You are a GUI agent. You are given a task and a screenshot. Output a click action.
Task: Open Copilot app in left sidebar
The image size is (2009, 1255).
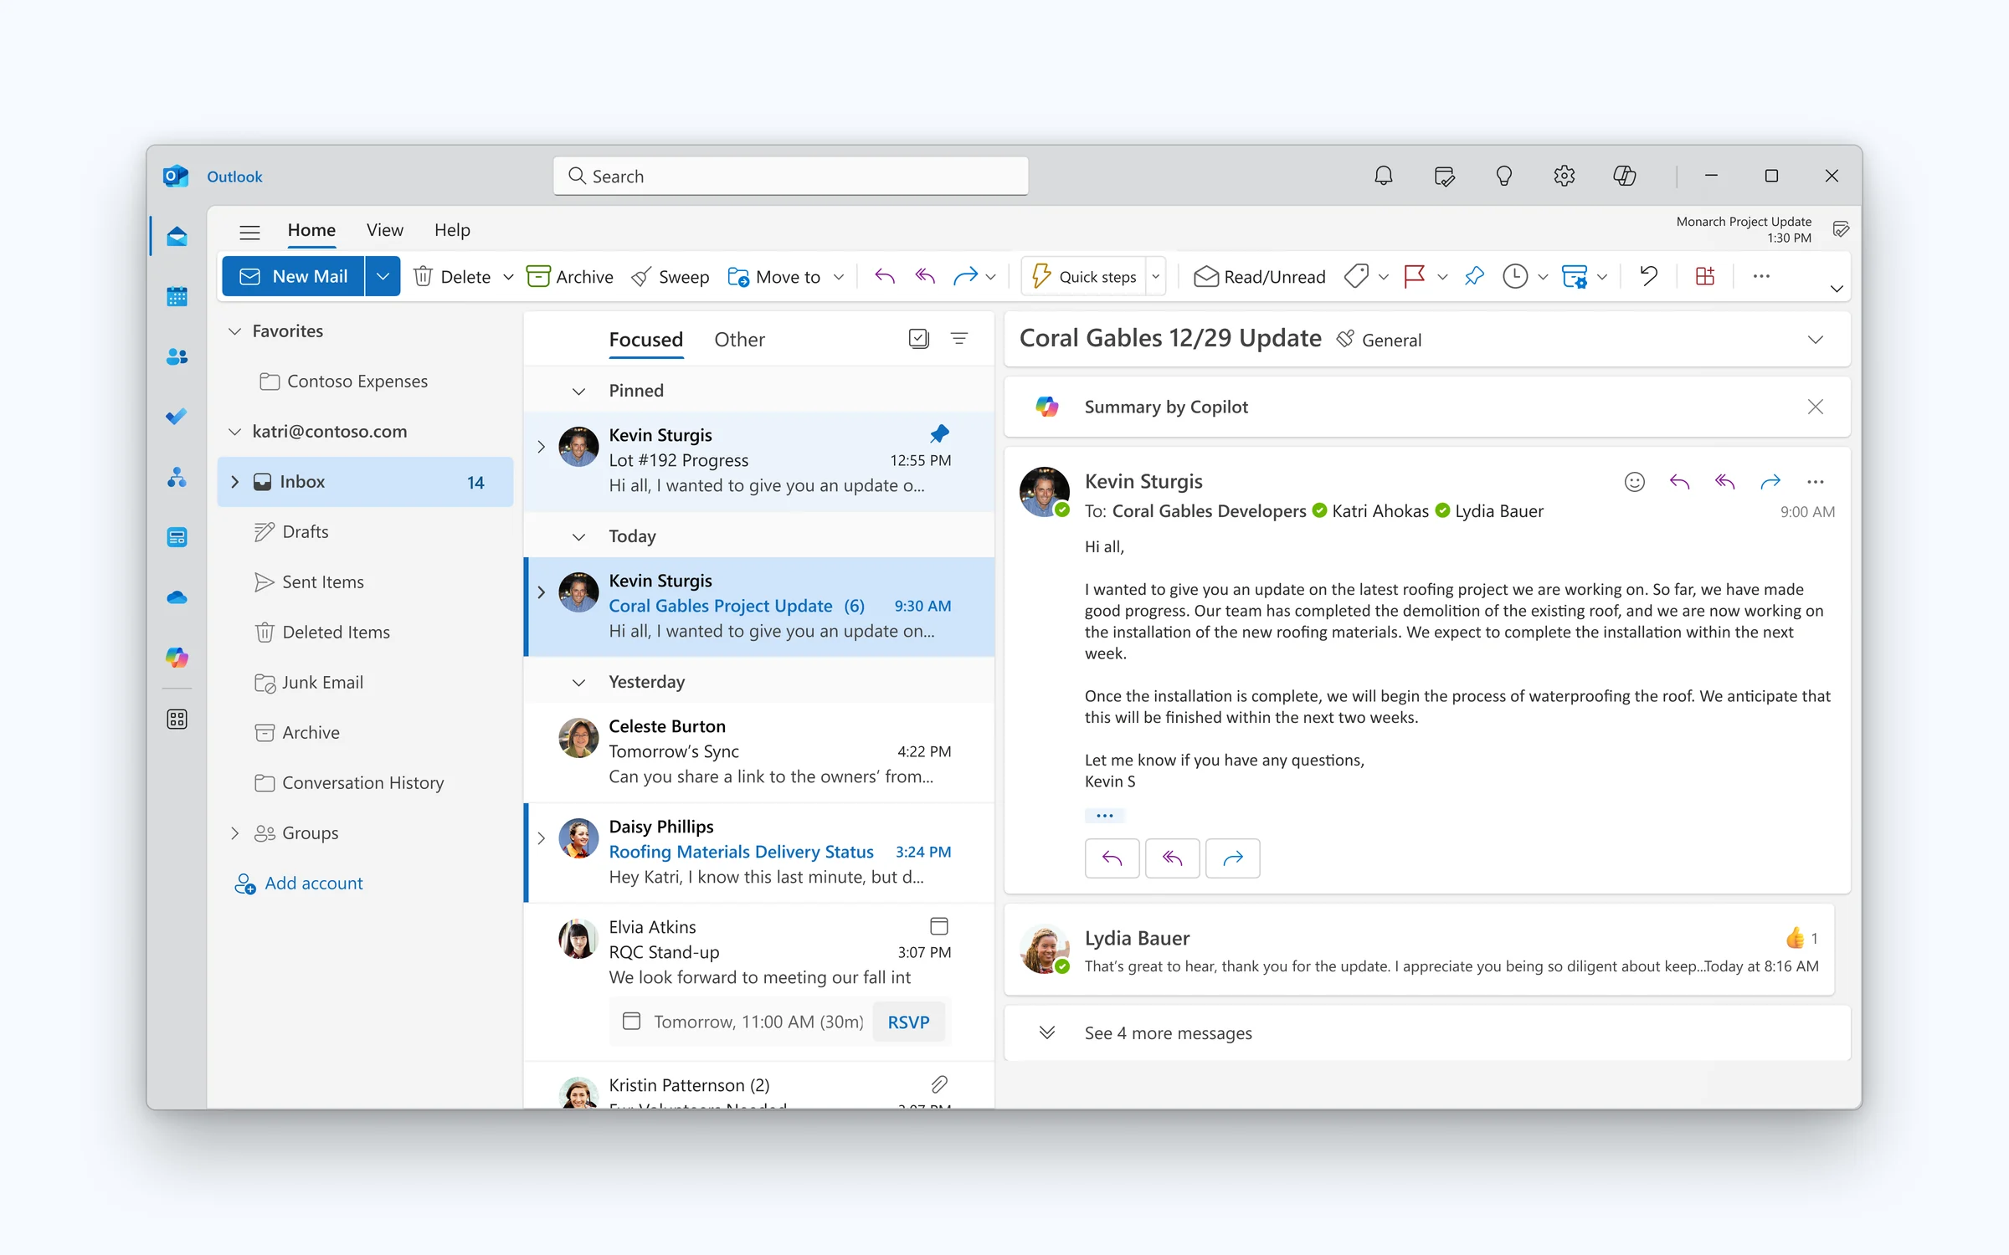pyautogui.click(x=177, y=658)
